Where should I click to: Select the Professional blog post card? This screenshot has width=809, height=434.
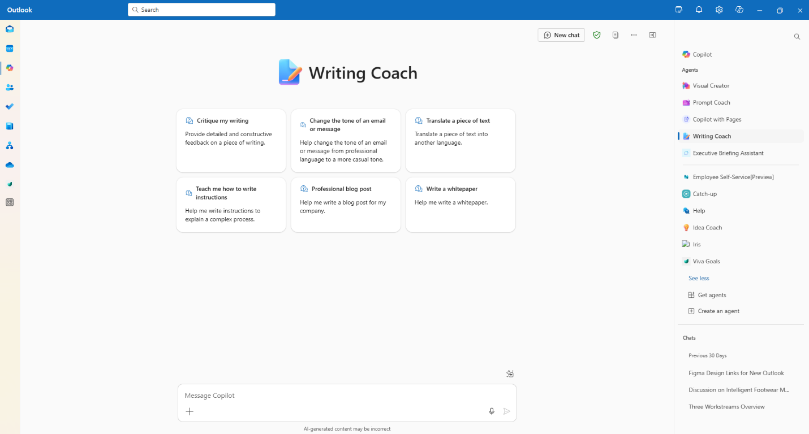(x=346, y=205)
